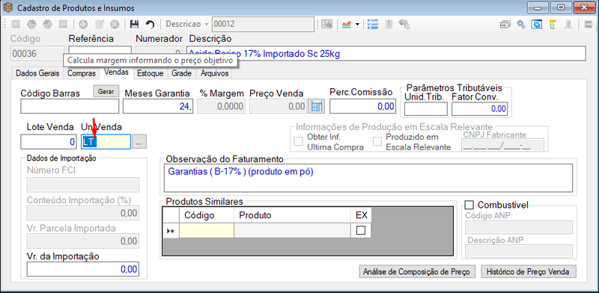The width and height of the screenshot is (599, 293).
Task: Click the Lote Venda field
Action: [49, 142]
